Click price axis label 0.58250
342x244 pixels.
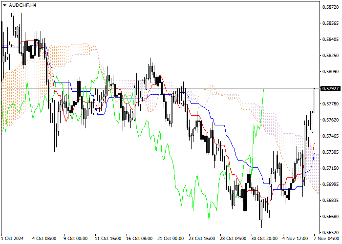330,56
